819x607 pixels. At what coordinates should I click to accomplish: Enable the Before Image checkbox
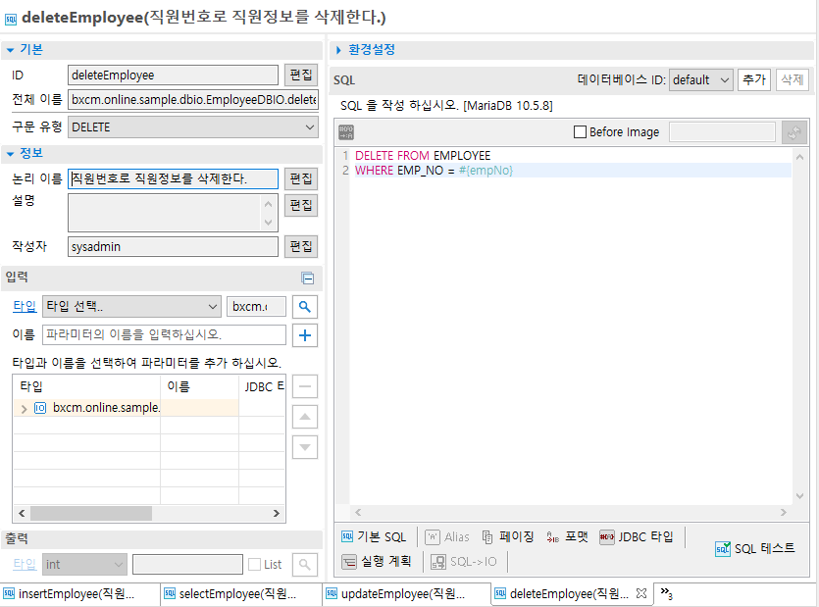click(x=580, y=132)
